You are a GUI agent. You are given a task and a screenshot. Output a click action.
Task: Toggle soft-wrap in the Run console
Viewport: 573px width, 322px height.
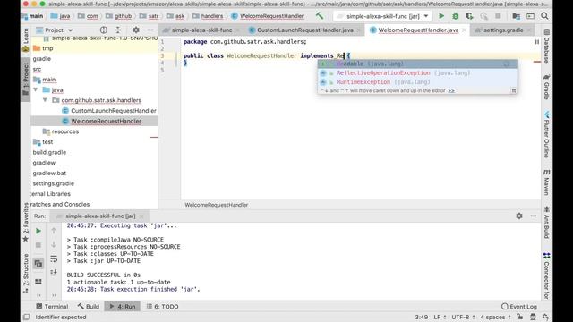54,258
